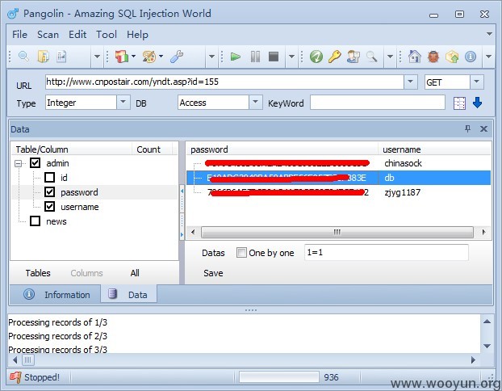Open the DB Access dropdown
The width and height of the screenshot is (502, 391).
coord(256,103)
